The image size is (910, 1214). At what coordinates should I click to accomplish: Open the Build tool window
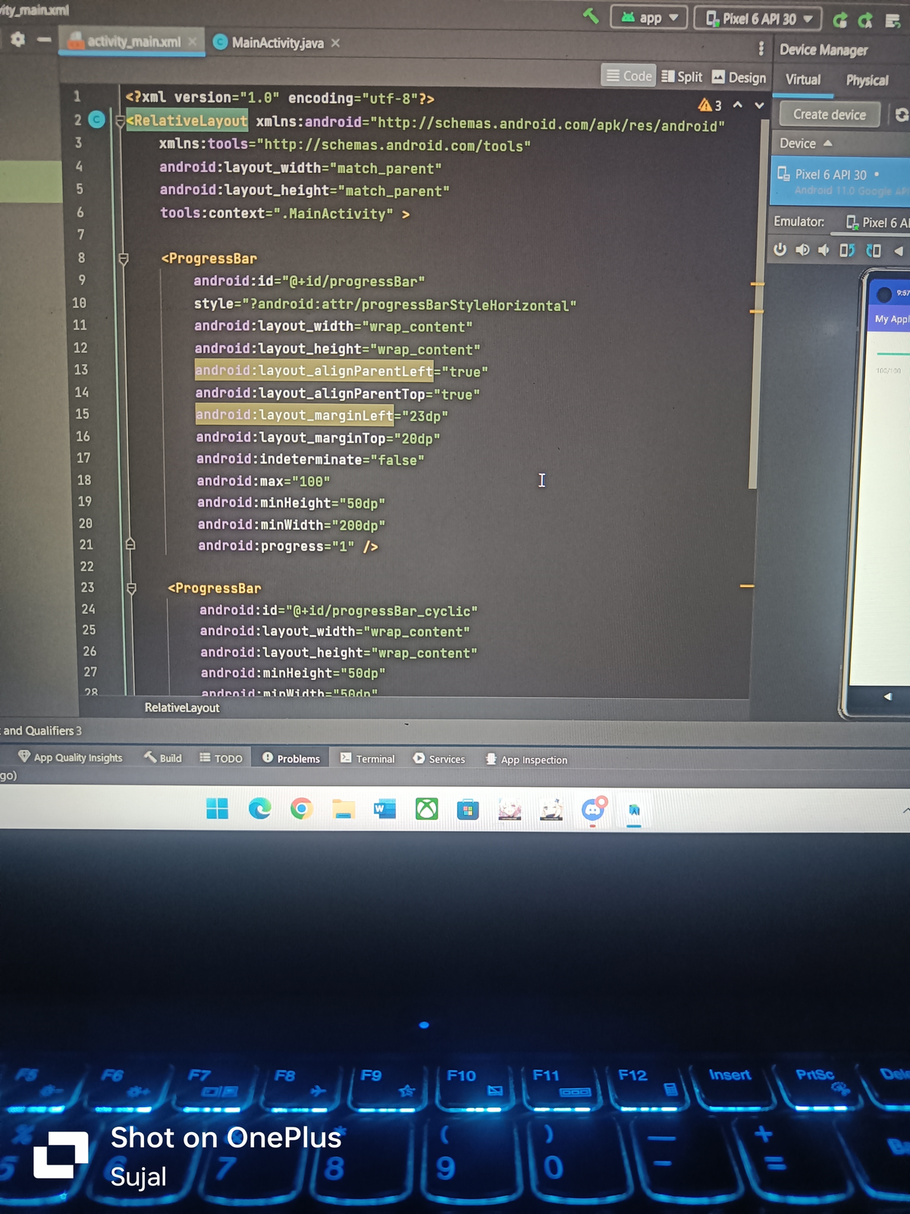coord(163,757)
